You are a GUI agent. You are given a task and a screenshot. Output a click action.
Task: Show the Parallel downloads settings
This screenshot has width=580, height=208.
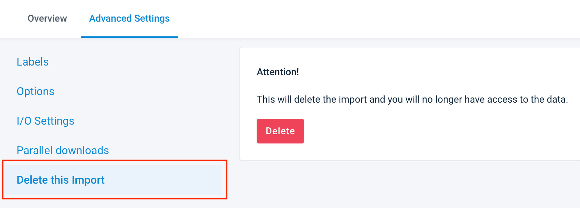63,150
